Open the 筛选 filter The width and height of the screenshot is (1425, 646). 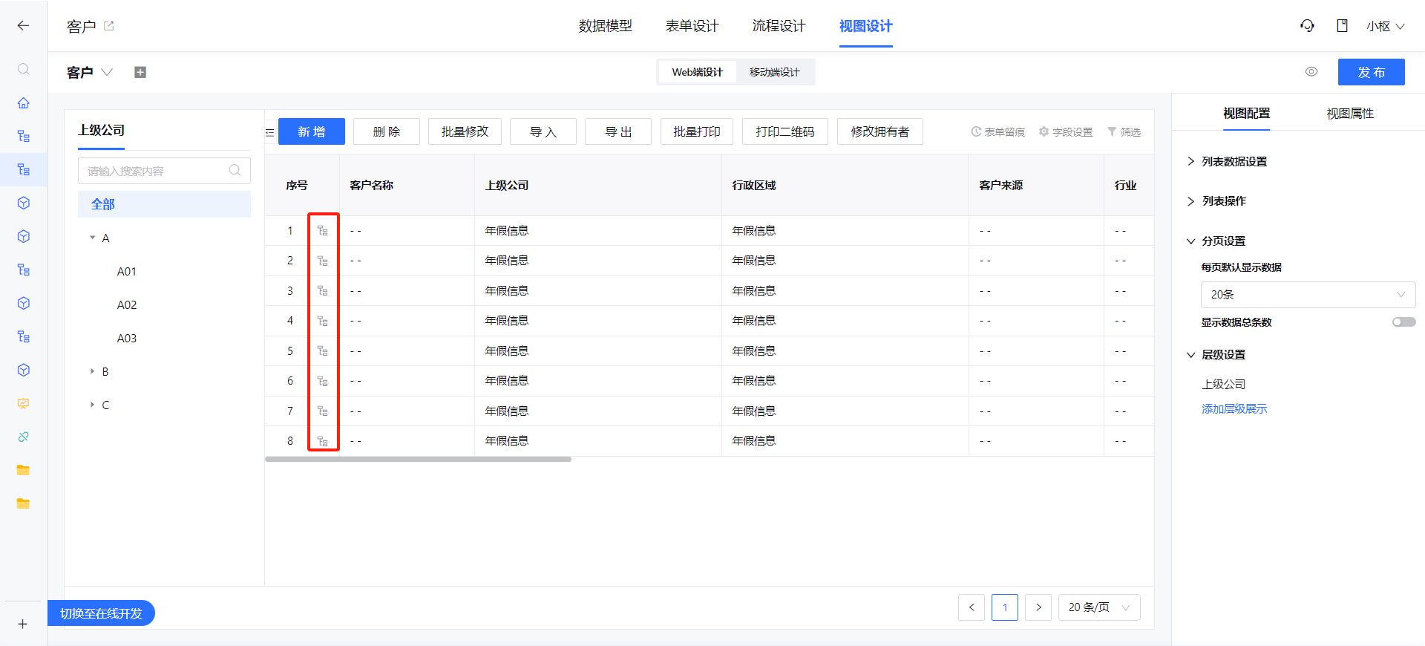(1124, 132)
